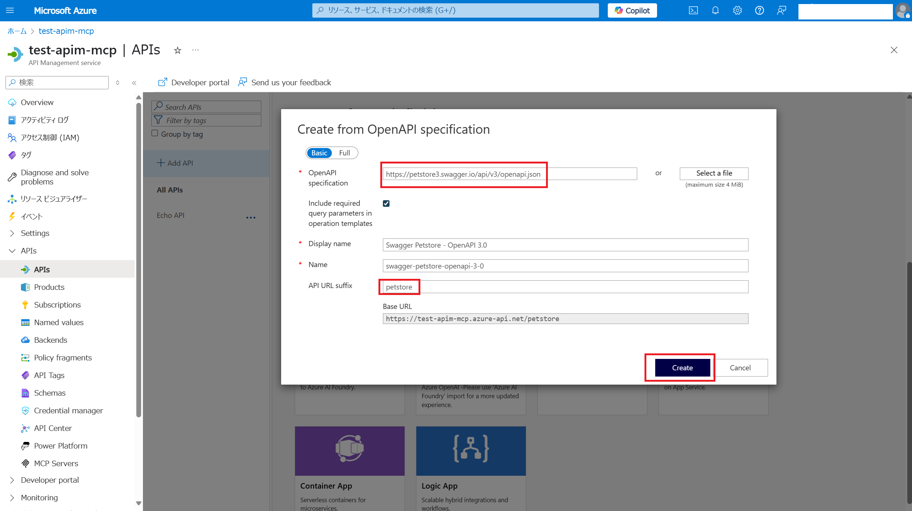912x511 pixels.
Task: Open MCP Servers in the sidebar
Action: [56, 463]
